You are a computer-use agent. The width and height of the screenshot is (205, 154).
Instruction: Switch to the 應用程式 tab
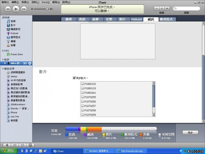[166, 19]
